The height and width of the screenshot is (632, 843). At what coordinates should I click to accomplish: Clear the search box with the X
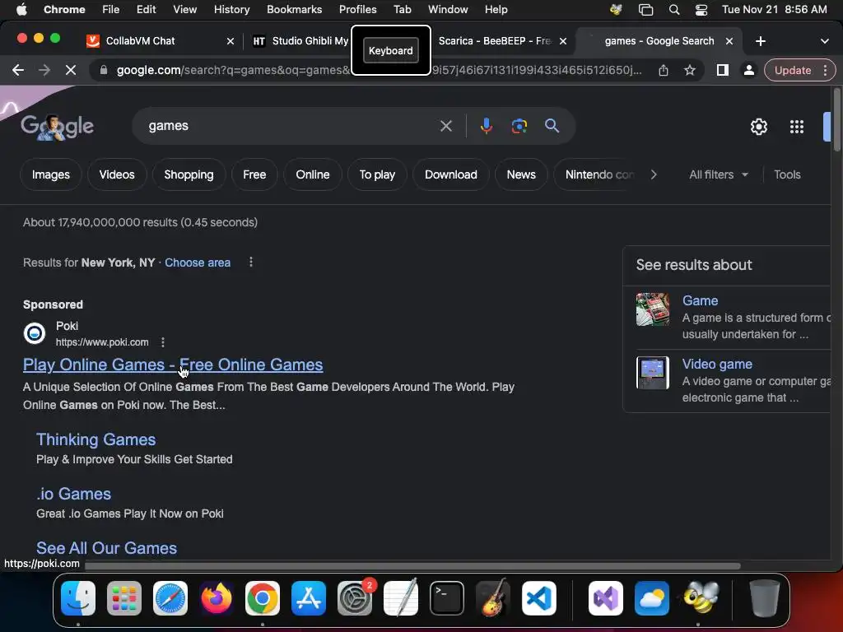445,126
